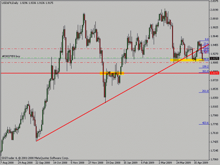Click the 1.8165 price axis label
Image resolution: width=220 pixels, height=165 pixels.
point(214,107)
